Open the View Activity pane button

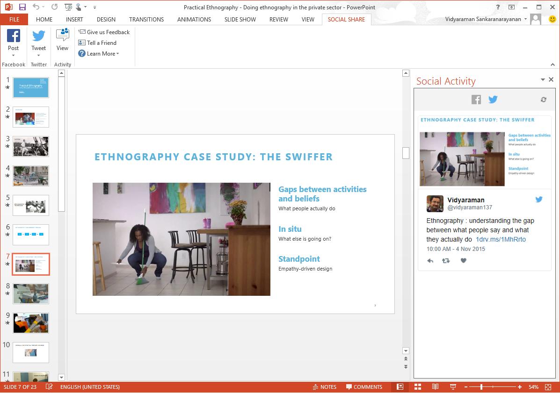(62, 40)
